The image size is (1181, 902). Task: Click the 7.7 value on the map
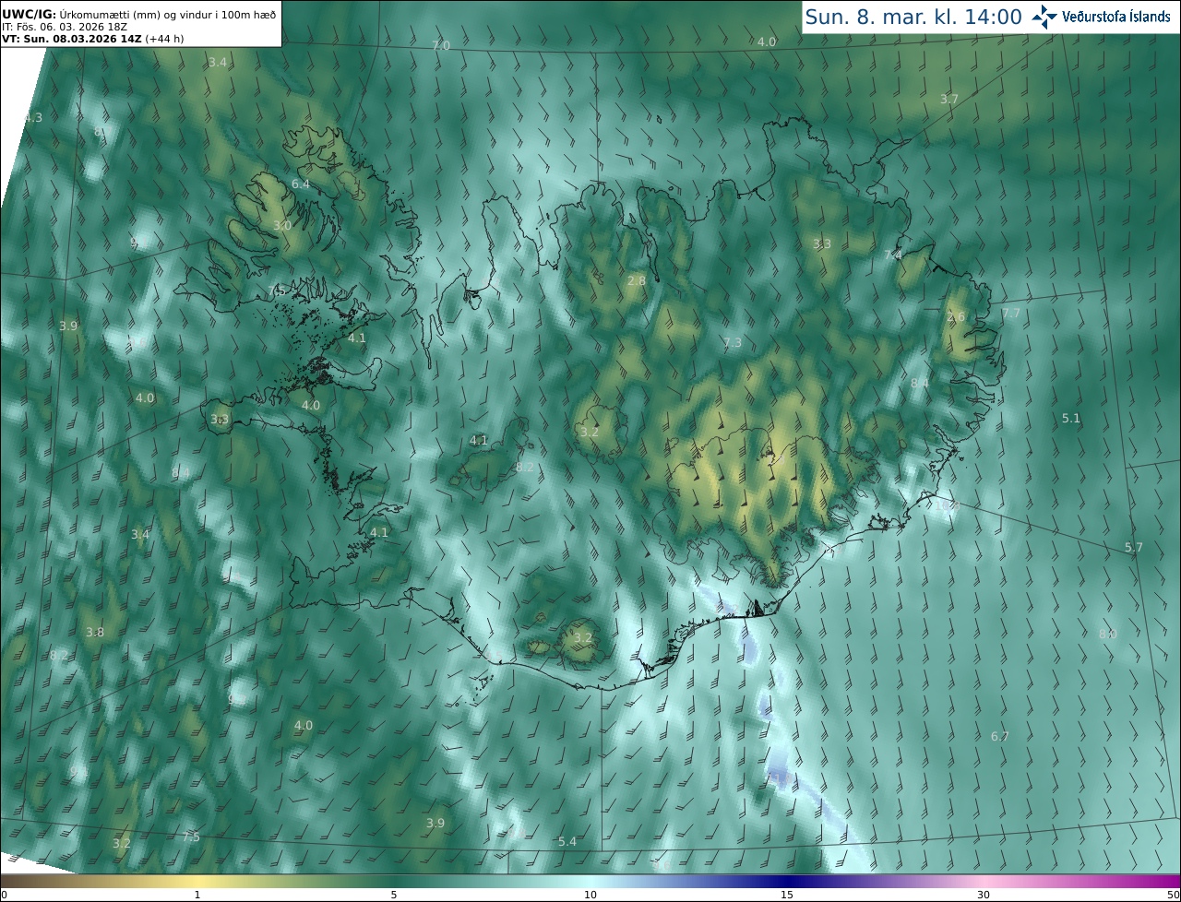(1011, 314)
